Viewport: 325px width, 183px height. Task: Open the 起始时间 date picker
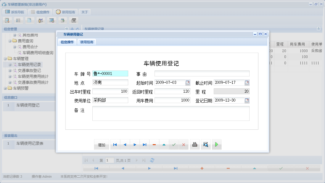(x=187, y=82)
